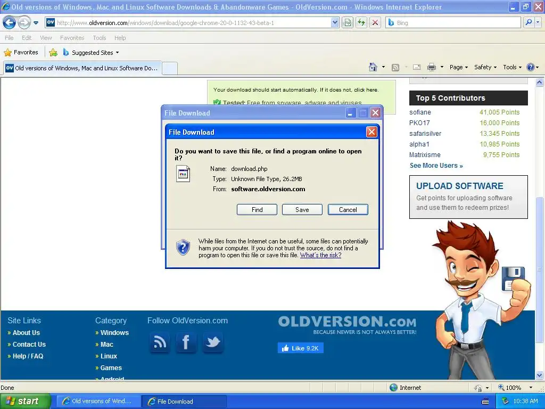545x409 pixels.
Task: Click the security shield question icon
Action: (183, 247)
